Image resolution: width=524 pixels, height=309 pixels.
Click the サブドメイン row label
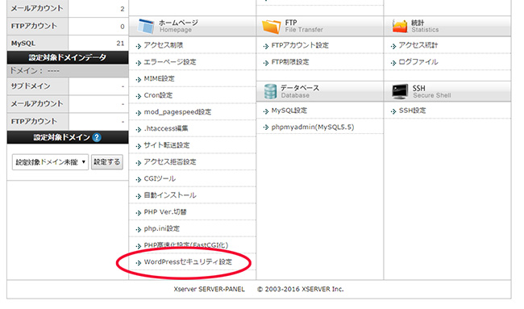click(31, 86)
